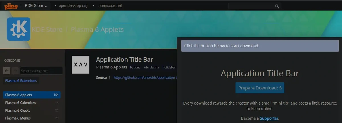
Task: Click the categories forward arrow
Action: 15,71
